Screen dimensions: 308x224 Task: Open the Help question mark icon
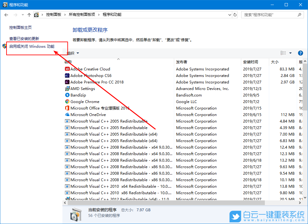(300, 53)
